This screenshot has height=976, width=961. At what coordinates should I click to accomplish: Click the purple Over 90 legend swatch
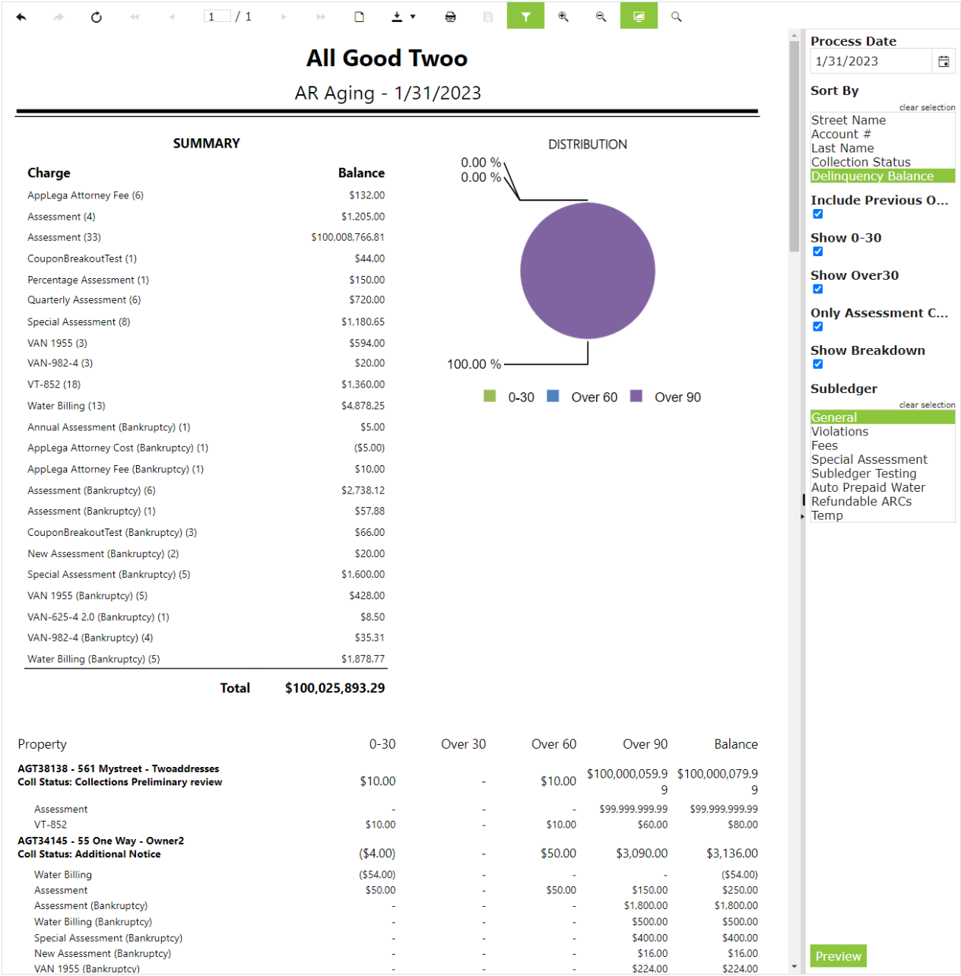636,396
